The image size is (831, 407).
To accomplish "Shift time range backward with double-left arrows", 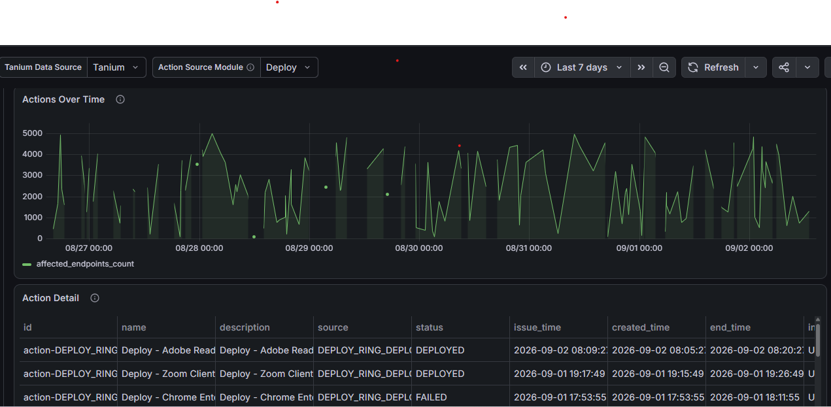I will click(523, 67).
